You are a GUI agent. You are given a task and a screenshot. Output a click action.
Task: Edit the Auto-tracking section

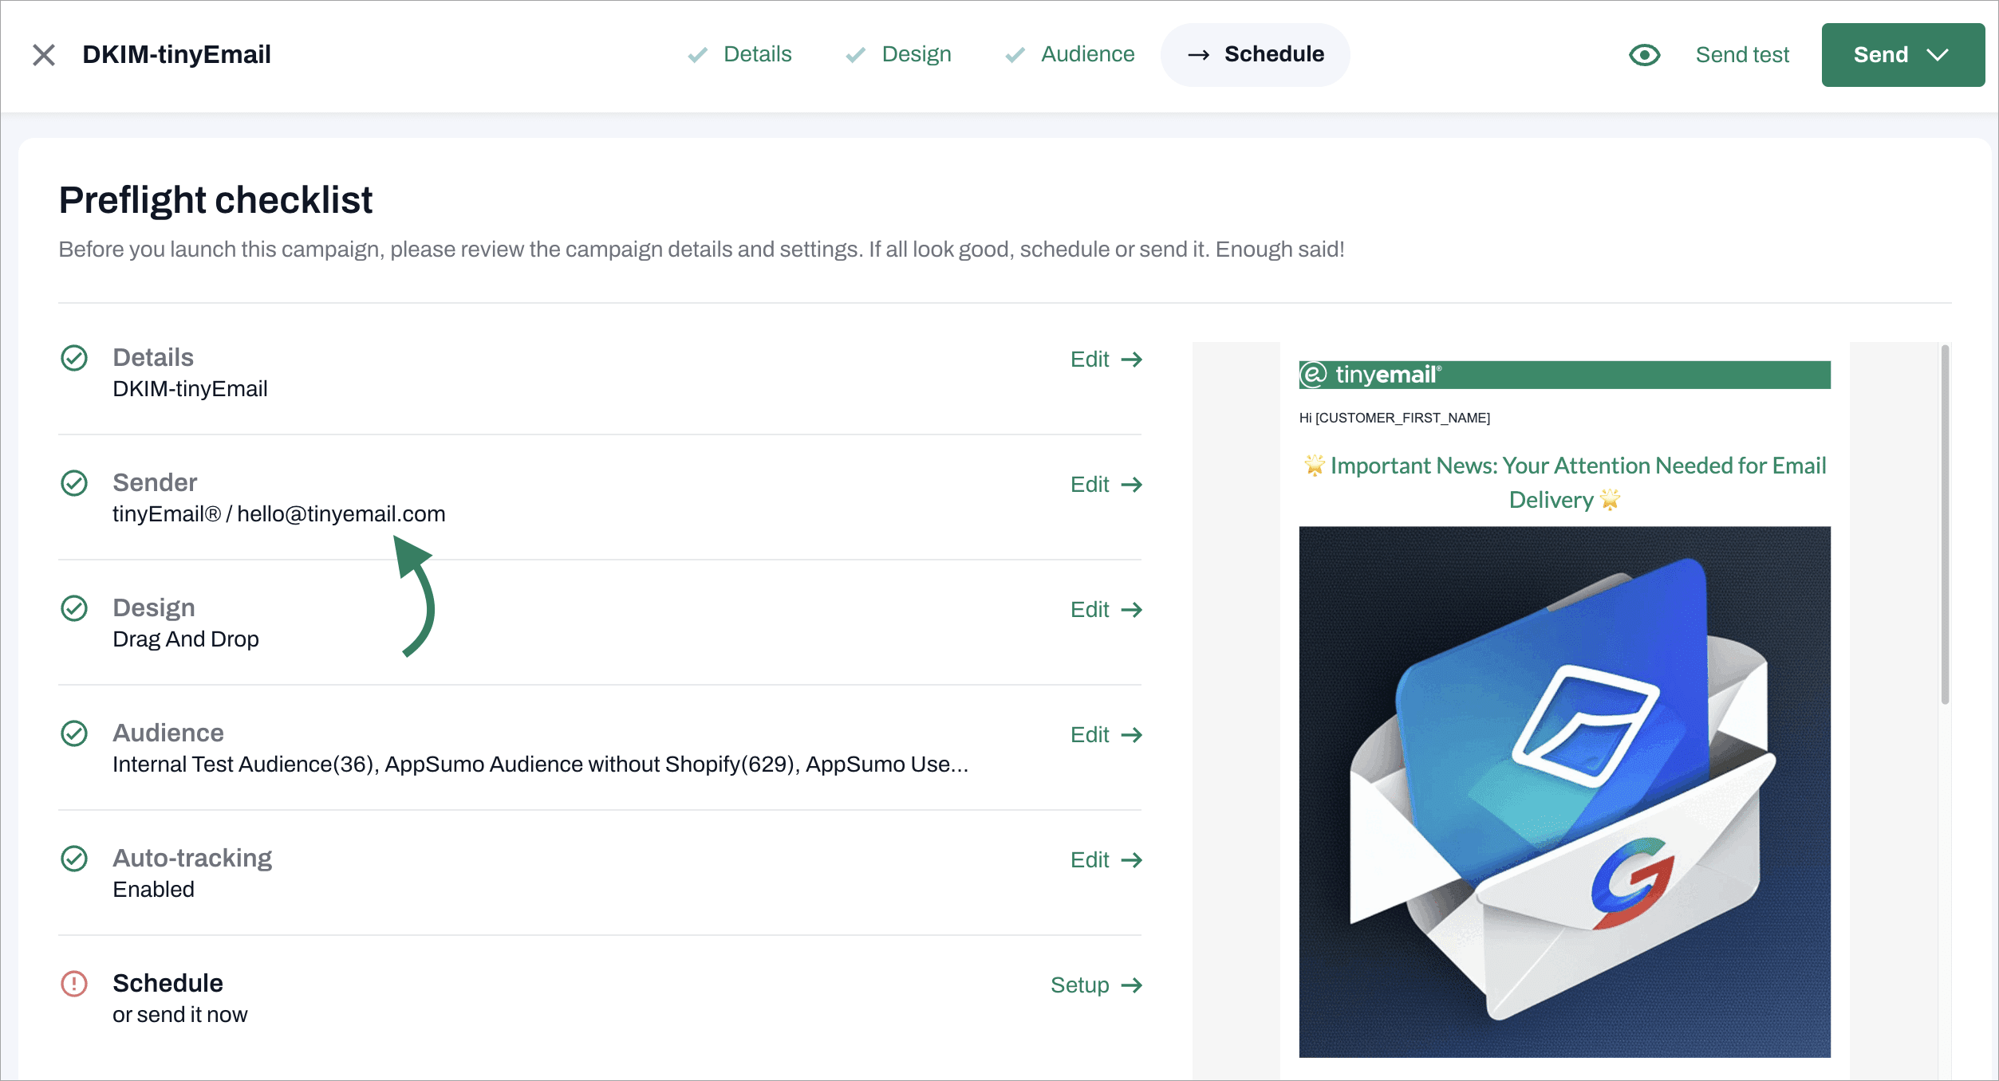[1106, 860]
